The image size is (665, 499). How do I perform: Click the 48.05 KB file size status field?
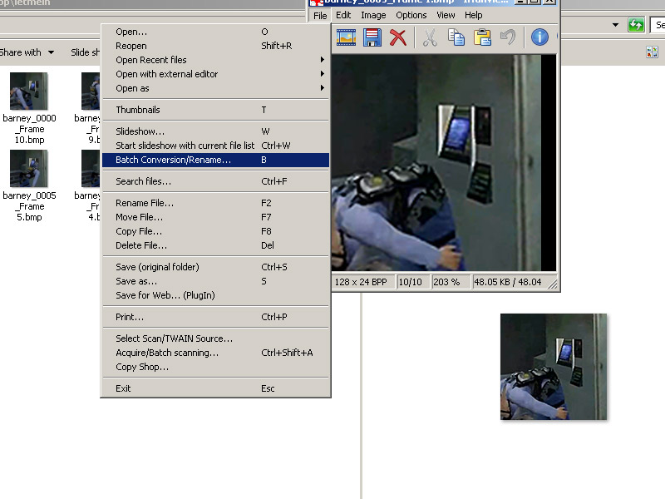(509, 282)
